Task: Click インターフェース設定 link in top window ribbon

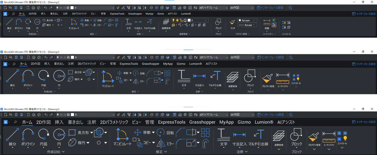Action: [363, 14]
